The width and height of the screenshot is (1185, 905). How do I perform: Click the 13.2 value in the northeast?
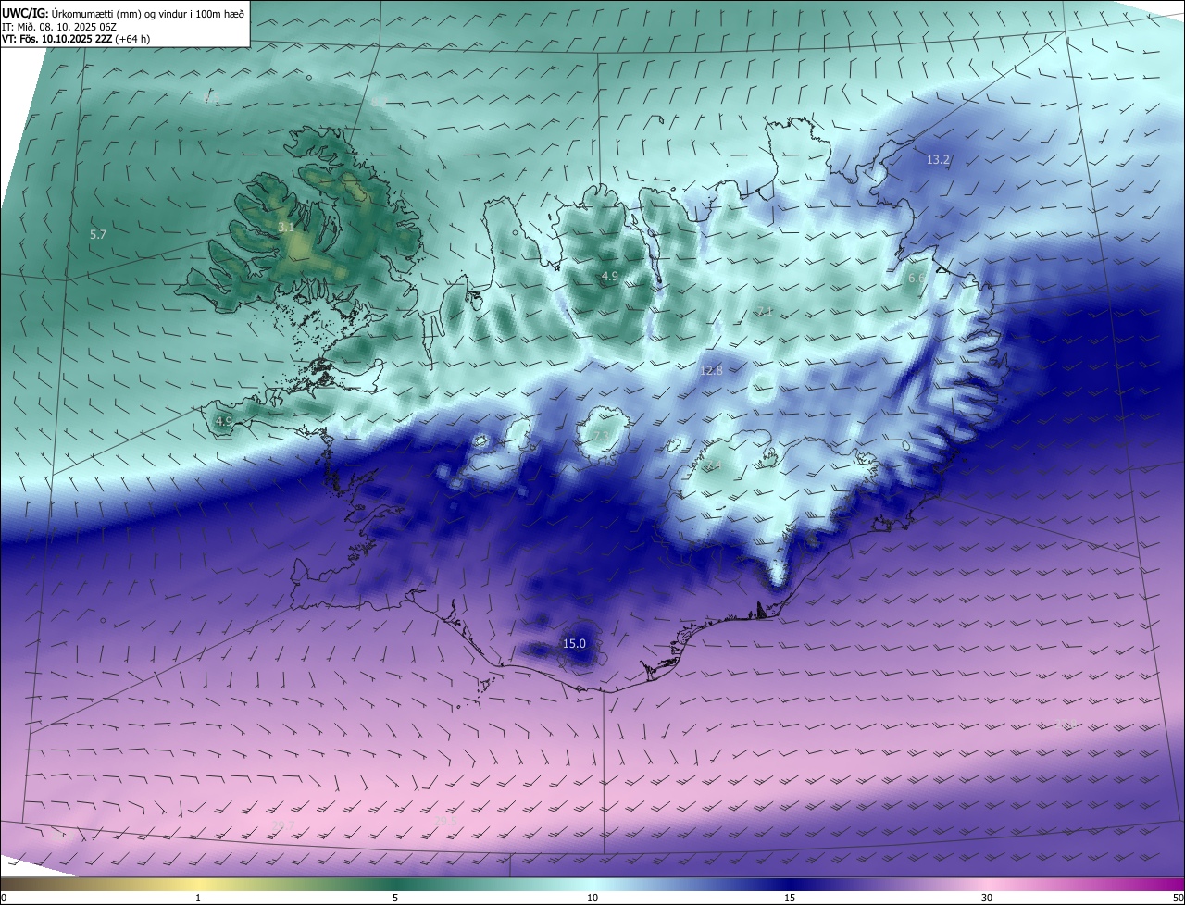point(938,160)
